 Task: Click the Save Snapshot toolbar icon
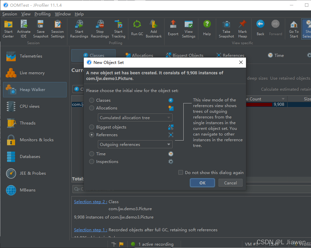pos(41,29)
